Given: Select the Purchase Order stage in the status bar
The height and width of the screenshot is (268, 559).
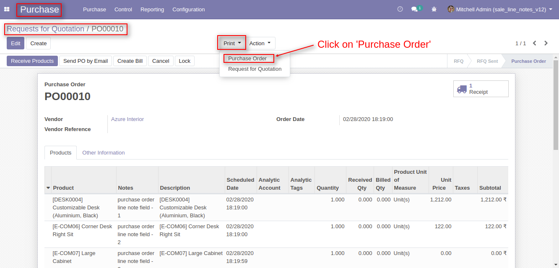Looking at the screenshot, I should pyautogui.click(x=528, y=61).
